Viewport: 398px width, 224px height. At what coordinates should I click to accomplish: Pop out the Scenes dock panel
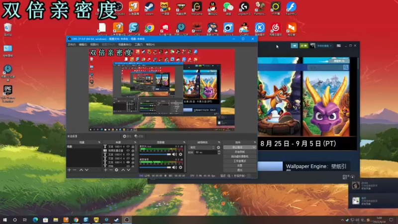click(x=99, y=142)
